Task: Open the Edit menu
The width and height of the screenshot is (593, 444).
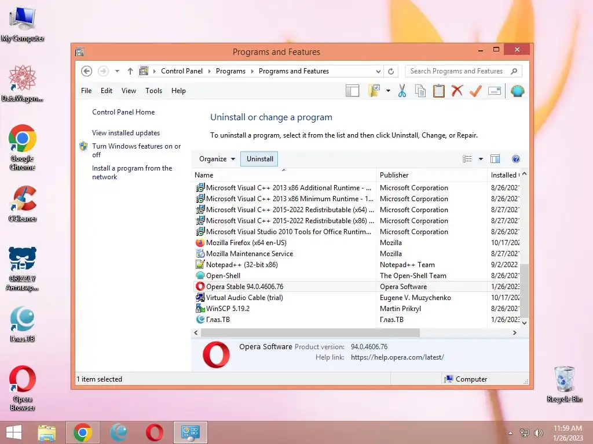Action: tap(107, 91)
